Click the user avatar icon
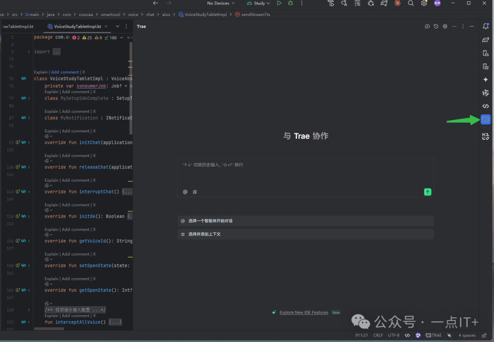Image resolution: width=494 pixels, height=342 pixels. click(x=437, y=3)
